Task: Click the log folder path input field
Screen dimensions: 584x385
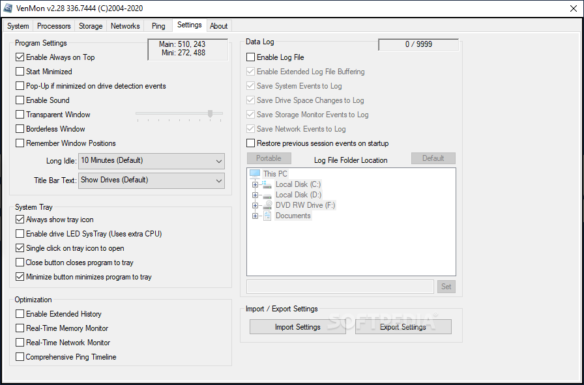Action: tap(340, 287)
